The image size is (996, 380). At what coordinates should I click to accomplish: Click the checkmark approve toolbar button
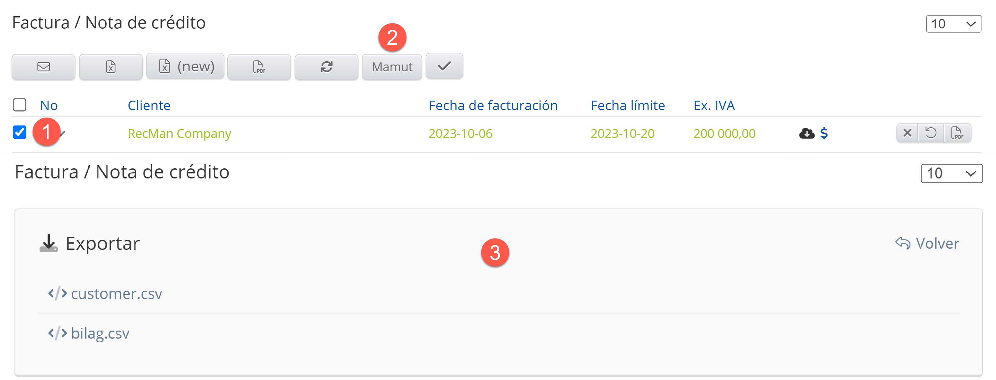444,67
